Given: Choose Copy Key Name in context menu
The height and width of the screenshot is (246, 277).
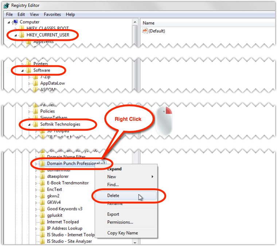Looking at the screenshot, I should click(x=126, y=233).
